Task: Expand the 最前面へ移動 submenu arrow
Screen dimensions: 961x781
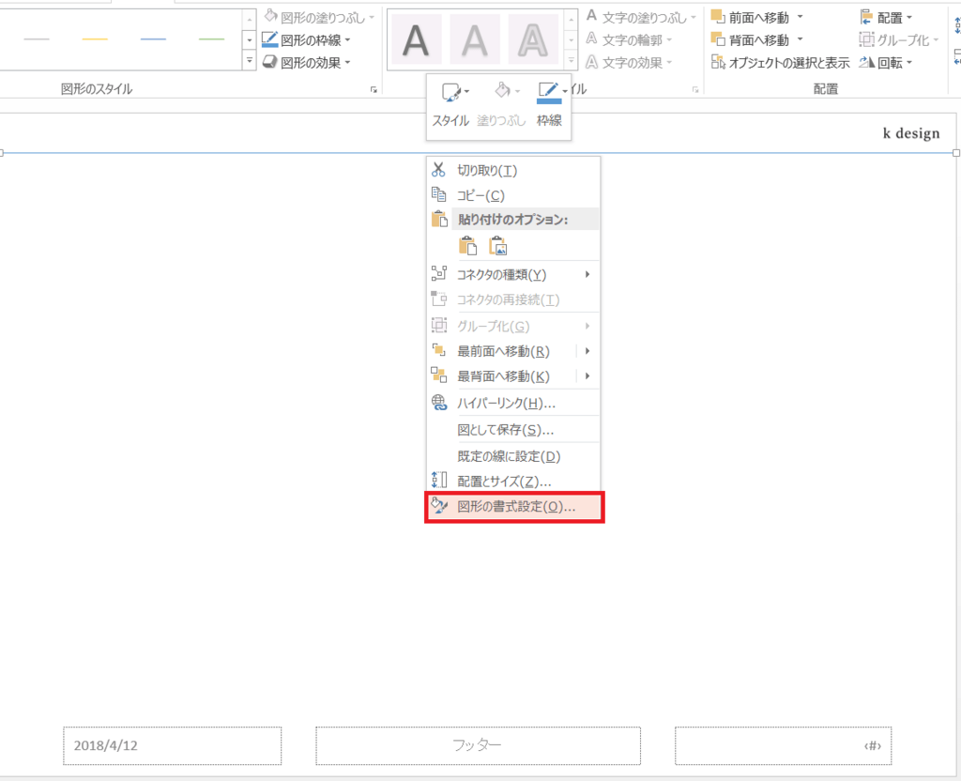Action: click(587, 351)
